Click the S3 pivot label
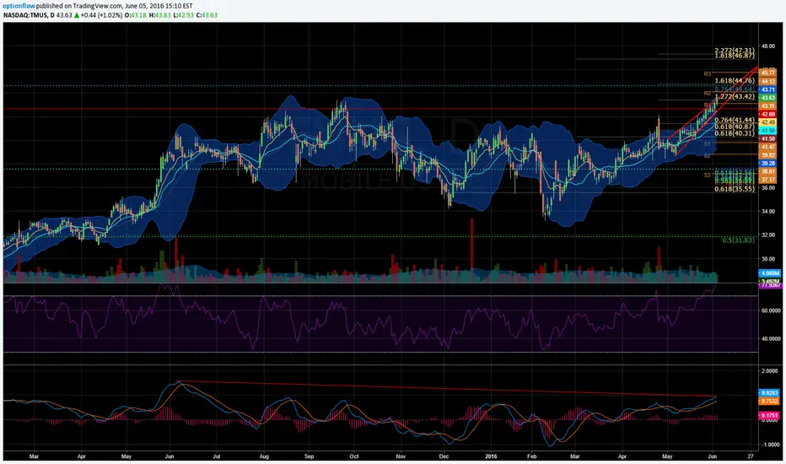 click(708, 175)
